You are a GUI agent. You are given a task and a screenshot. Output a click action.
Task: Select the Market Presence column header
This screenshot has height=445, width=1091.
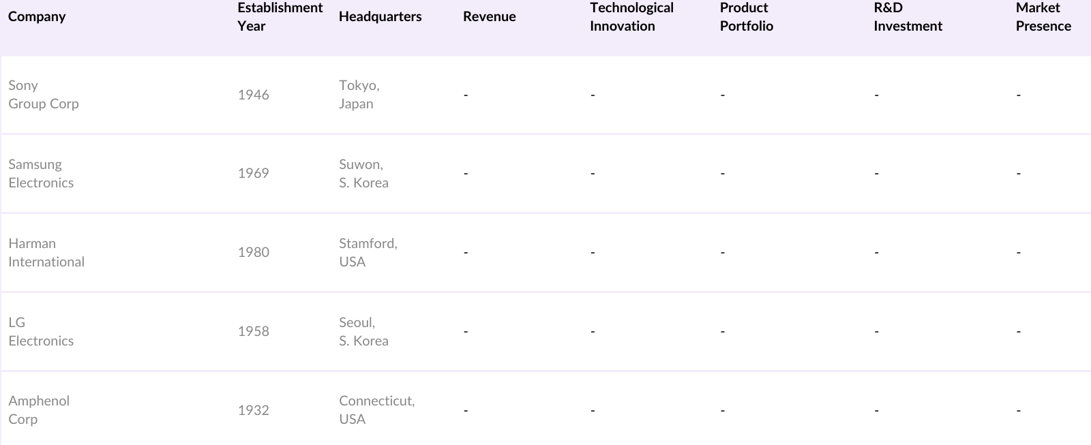click(1043, 17)
